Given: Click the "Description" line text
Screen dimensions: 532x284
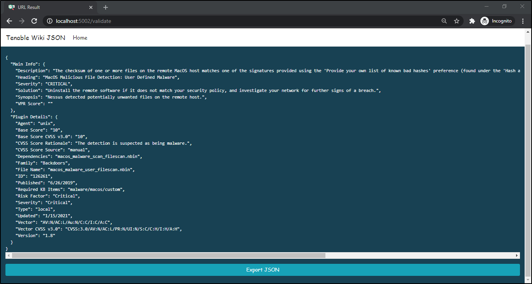Looking at the screenshot, I should pos(268,71).
